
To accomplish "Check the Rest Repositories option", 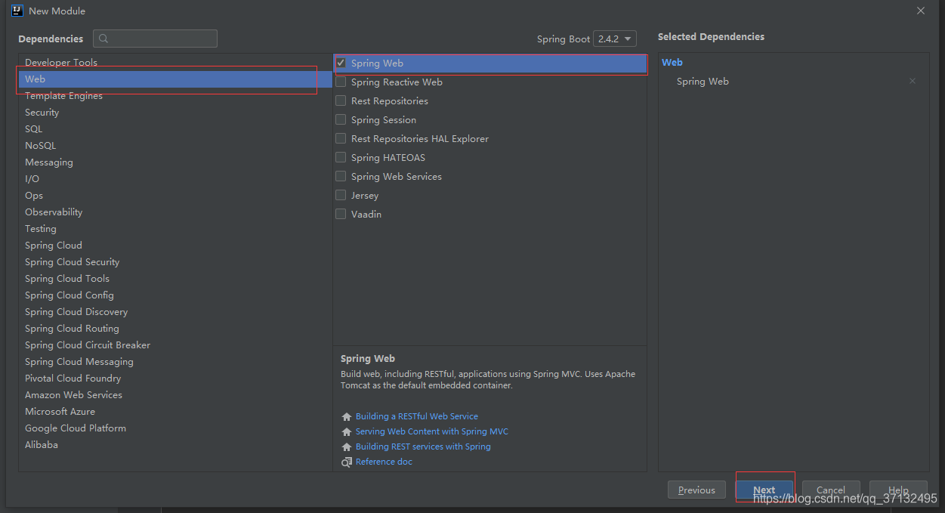I will [x=341, y=101].
